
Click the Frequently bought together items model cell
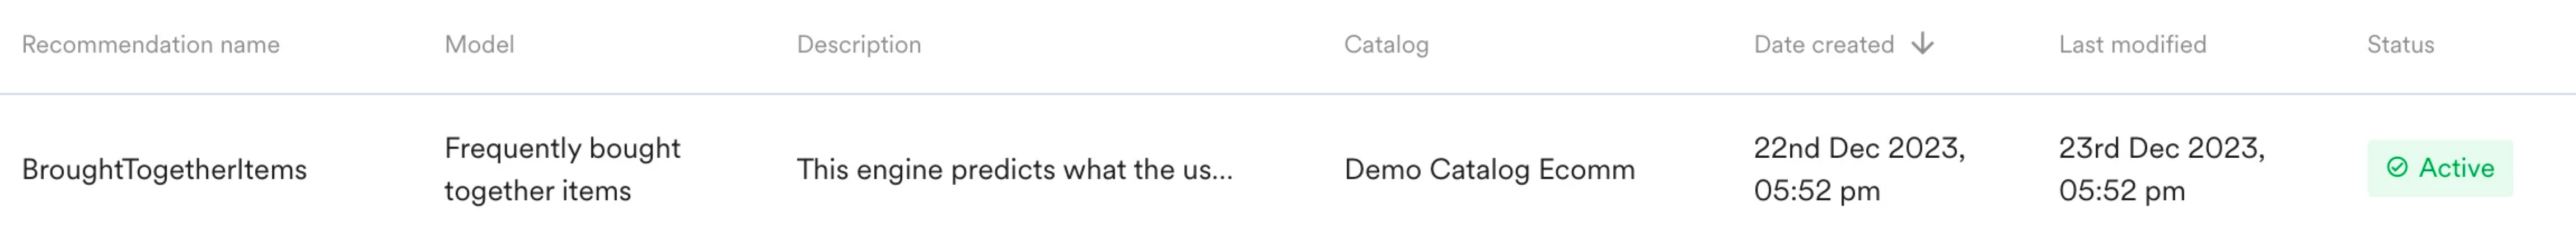coord(562,169)
